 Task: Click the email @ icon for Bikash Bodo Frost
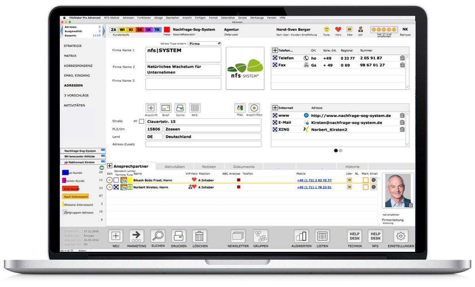point(373,180)
